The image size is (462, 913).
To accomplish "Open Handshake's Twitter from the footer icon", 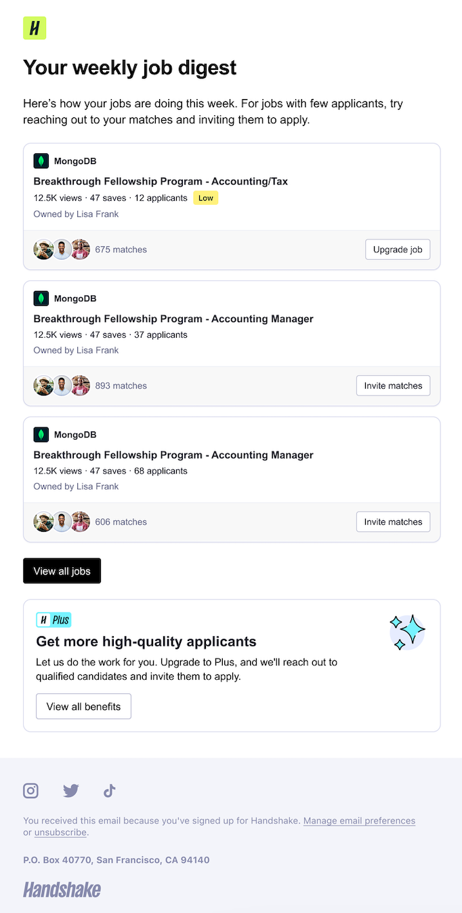I will coord(70,791).
